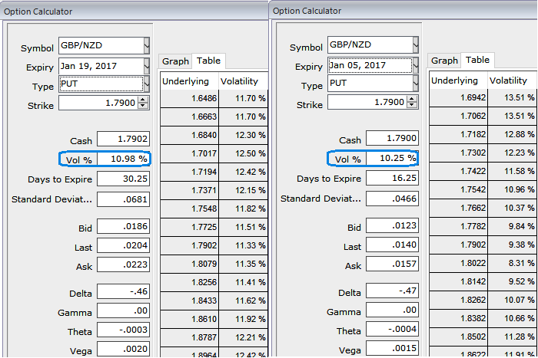Select Table tab in right calculator

pyautogui.click(x=477, y=60)
